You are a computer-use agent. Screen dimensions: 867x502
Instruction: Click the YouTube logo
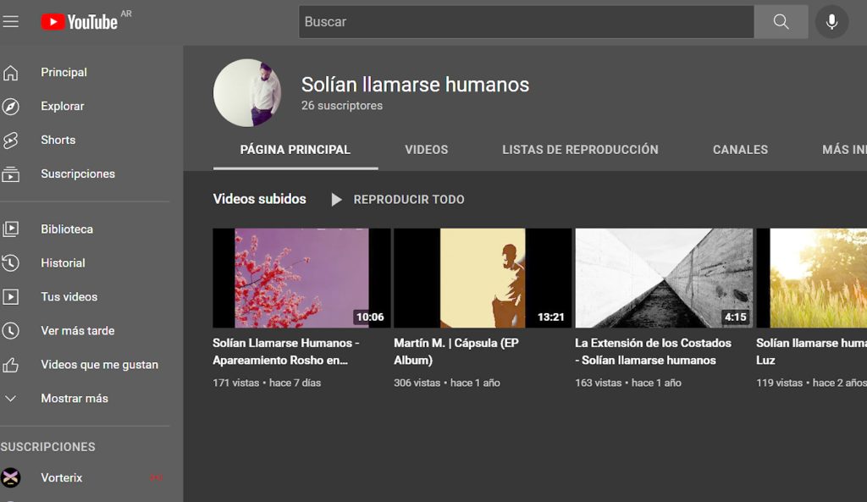click(80, 22)
